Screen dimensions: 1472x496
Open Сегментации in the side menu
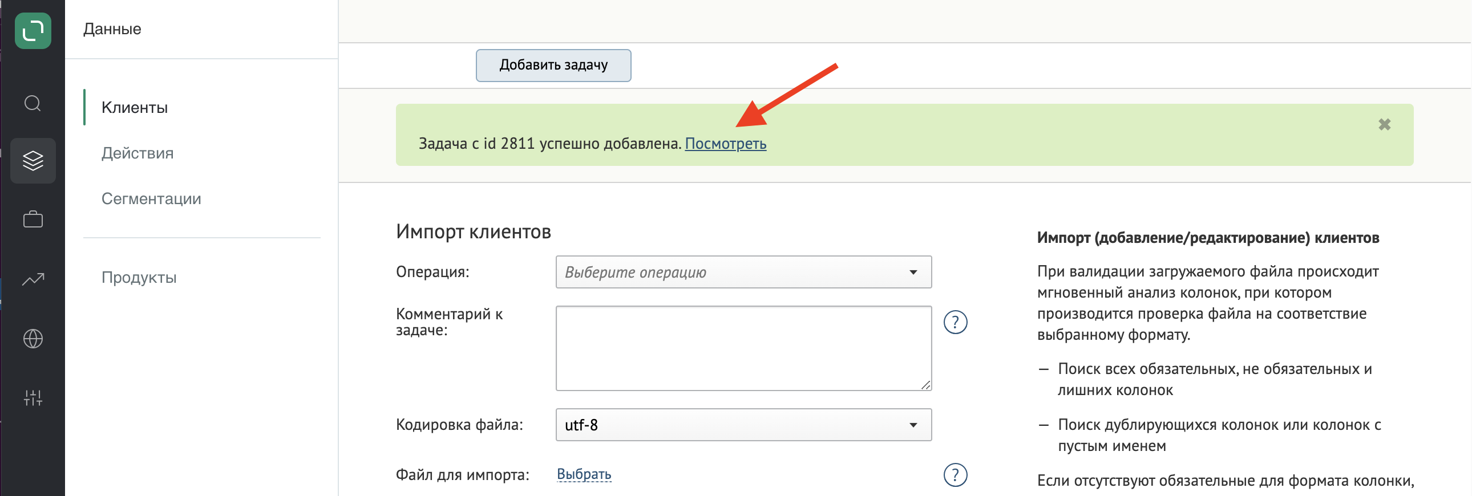pos(151,198)
